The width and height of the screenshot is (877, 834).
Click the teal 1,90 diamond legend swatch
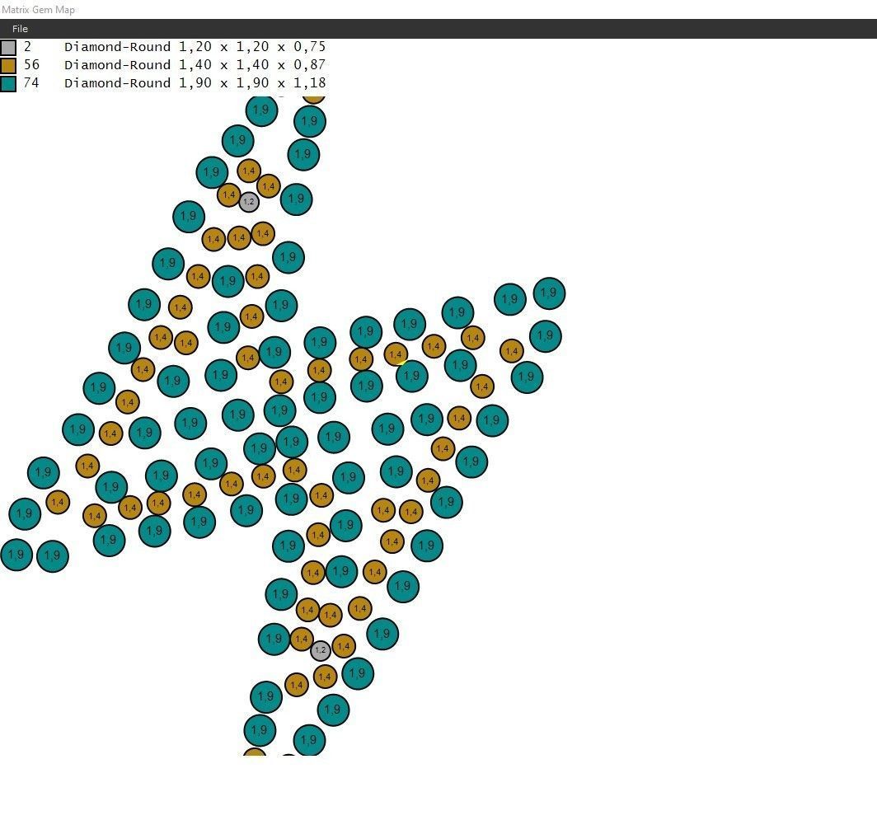pyautogui.click(x=8, y=84)
